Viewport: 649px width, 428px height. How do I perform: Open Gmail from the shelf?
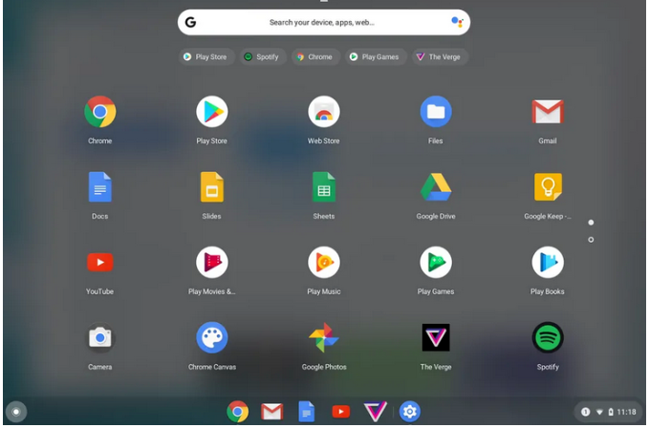[x=272, y=412]
